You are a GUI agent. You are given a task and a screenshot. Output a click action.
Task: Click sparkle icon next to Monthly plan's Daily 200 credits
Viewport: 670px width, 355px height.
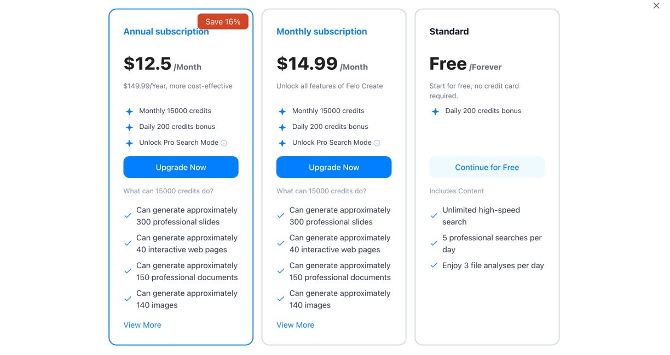pyautogui.click(x=282, y=127)
